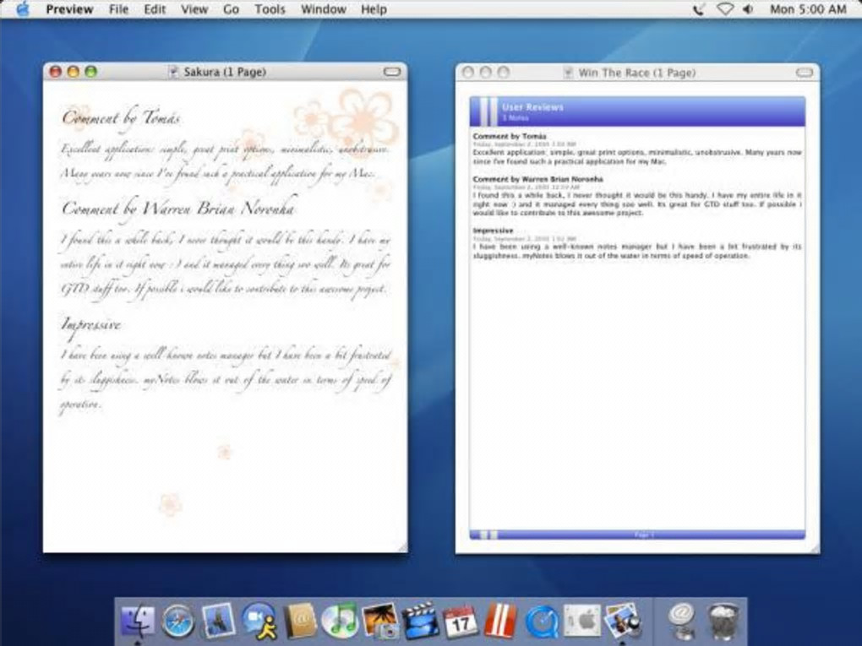The height and width of the screenshot is (646, 862).
Task: Click cursive heading Comment by Warren Brian Noronha
Action: click(178, 209)
